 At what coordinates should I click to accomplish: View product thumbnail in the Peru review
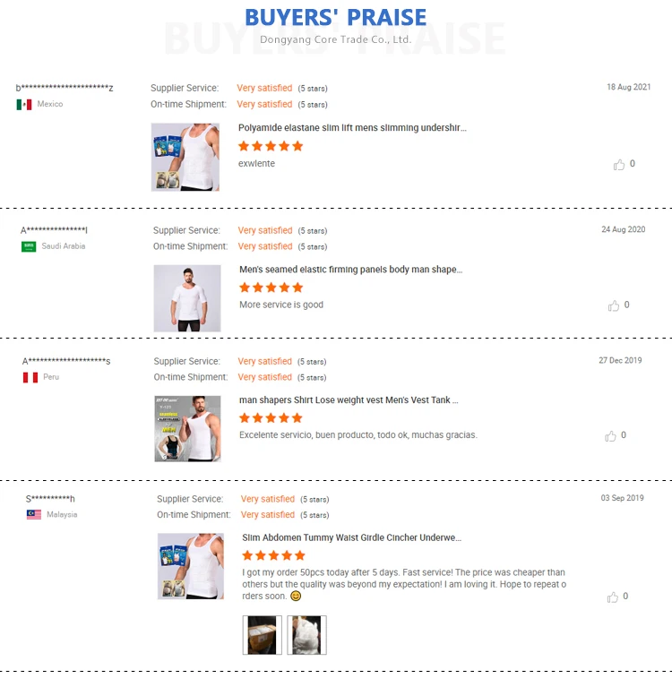tap(187, 429)
